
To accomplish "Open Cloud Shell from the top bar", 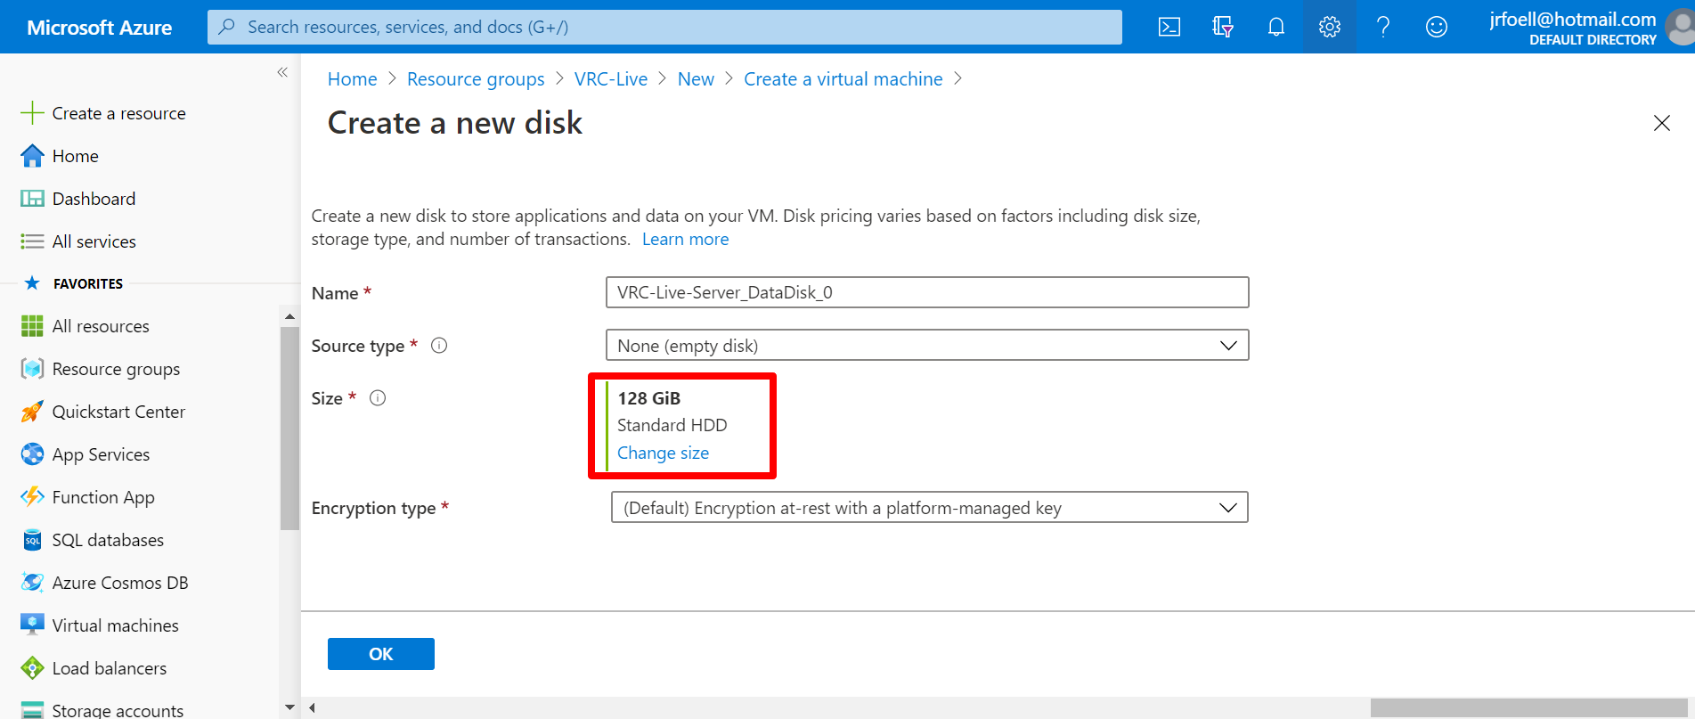I will 1169,27.
